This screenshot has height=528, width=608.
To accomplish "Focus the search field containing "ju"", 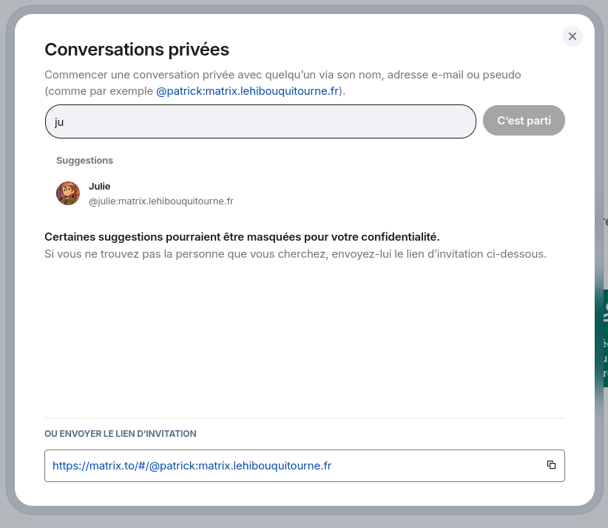I will [x=260, y=121].
